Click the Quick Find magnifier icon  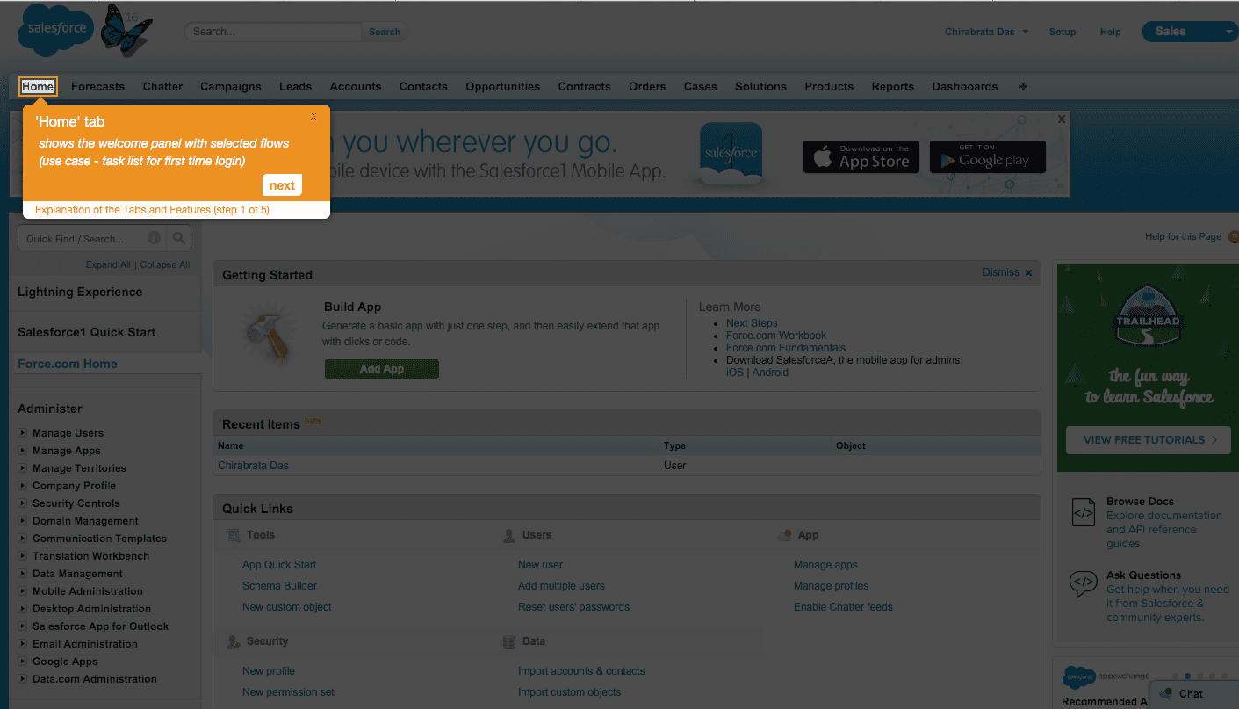tap(178, 238)
